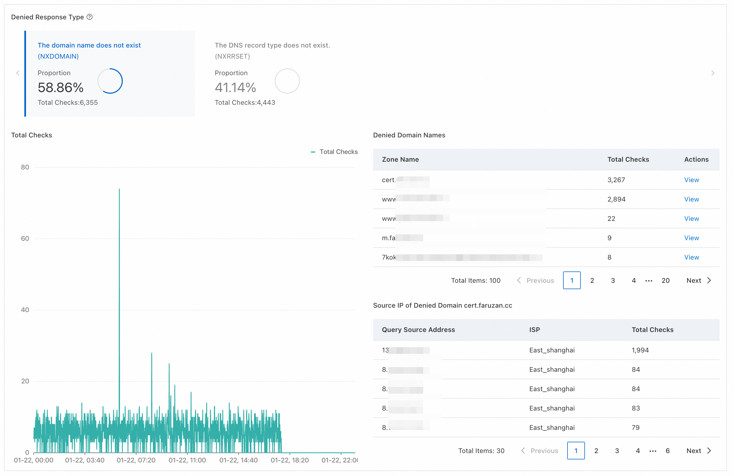Click the left carousel arrow for response types
Screen dimensions: 734x476
pyautogui.click(x=18, y=73)
